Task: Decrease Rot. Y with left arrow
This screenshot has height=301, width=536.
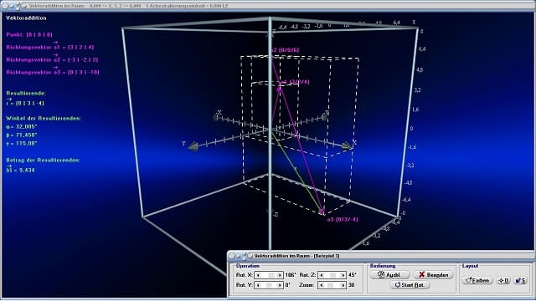Action: 259,285
